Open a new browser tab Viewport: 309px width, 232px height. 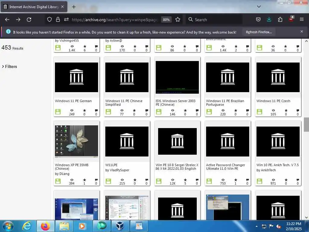pyautogui.click(x=74, y=7)
